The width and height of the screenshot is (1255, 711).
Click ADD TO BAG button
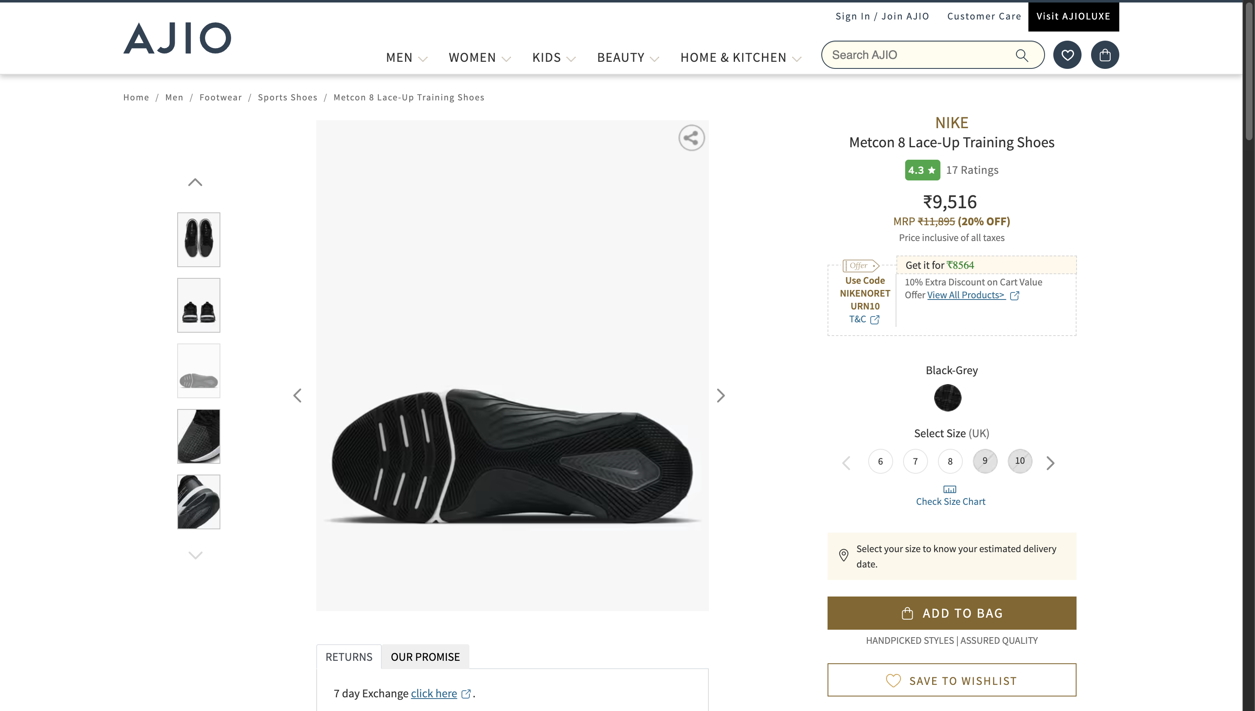click(x=952, y=613)
